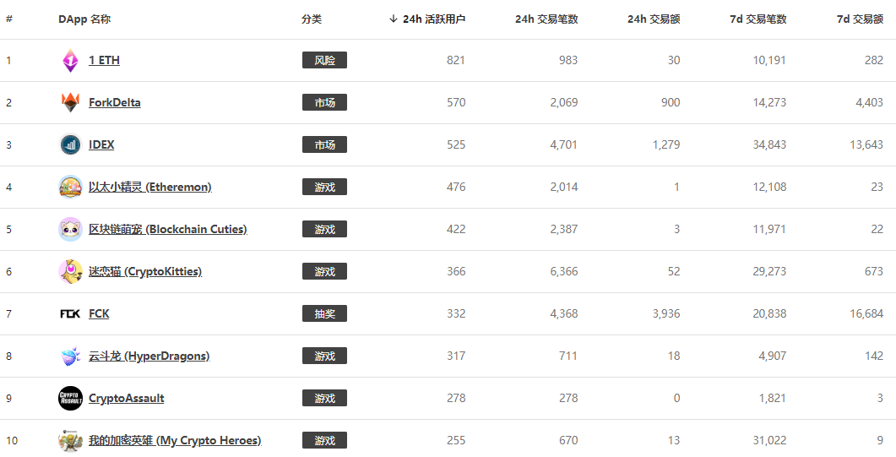Click the 1 ETH purple diamond icon
Viewport: 896px width, 457px height.
[70, 61]
